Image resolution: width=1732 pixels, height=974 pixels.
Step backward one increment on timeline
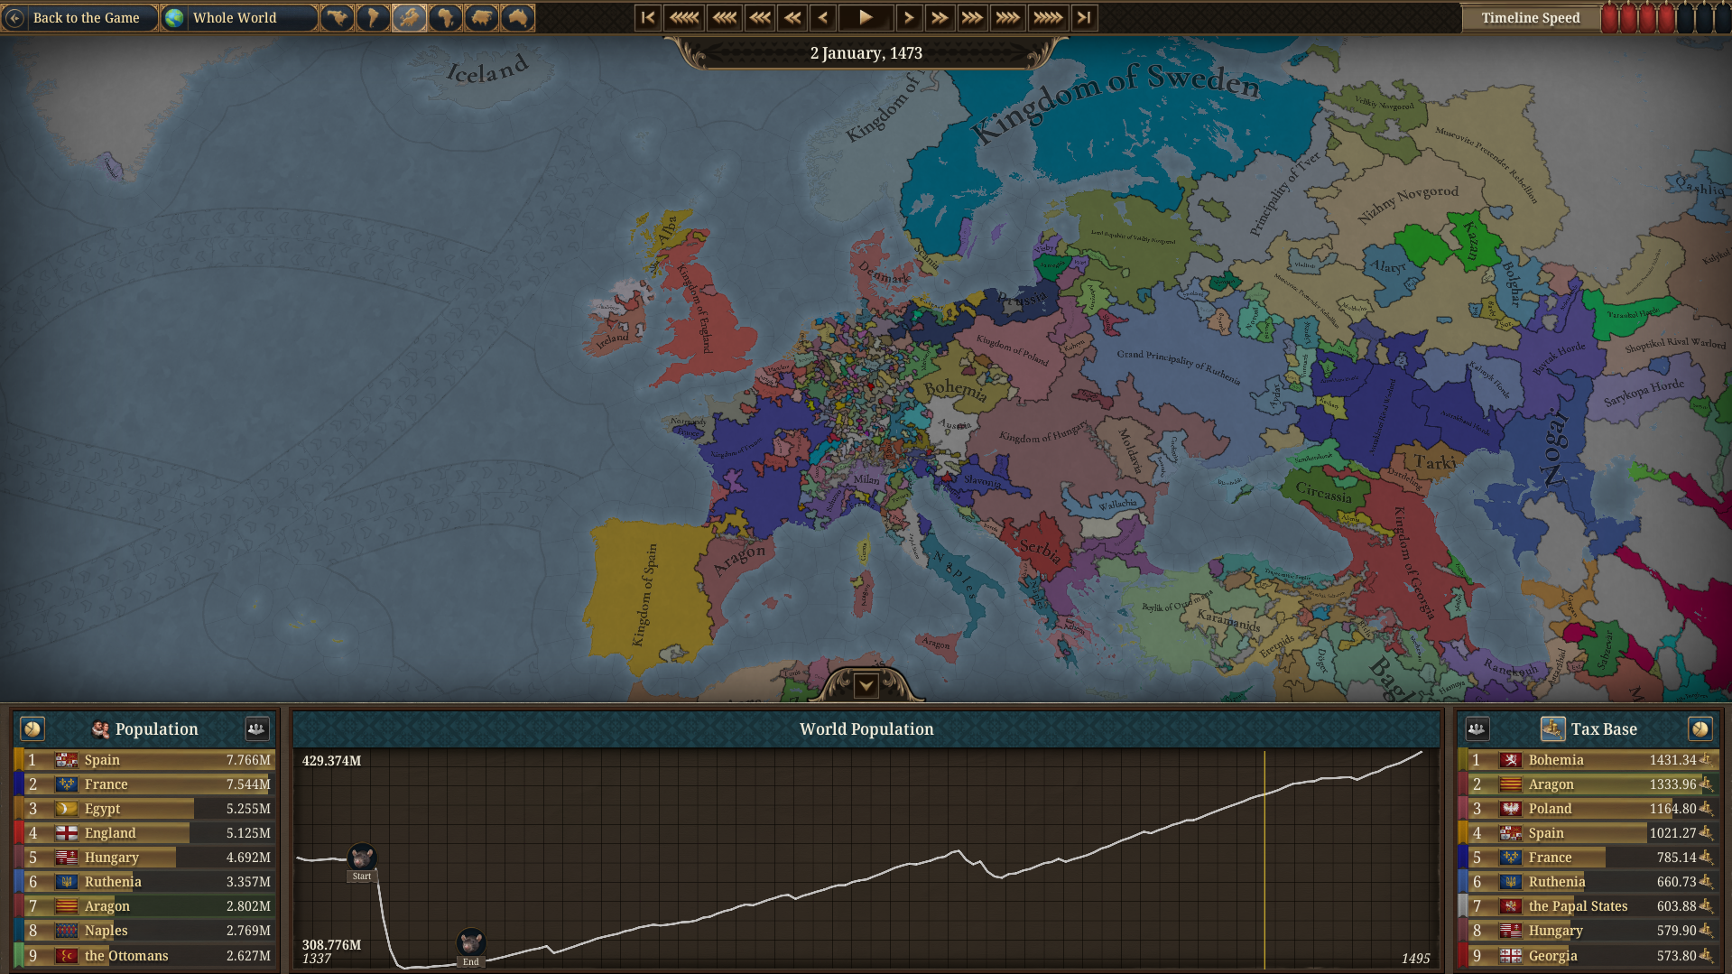(822, 17)
